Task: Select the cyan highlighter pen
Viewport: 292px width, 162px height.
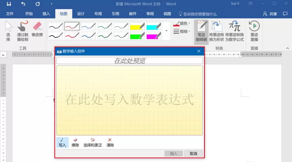Action: click(154, 27)
